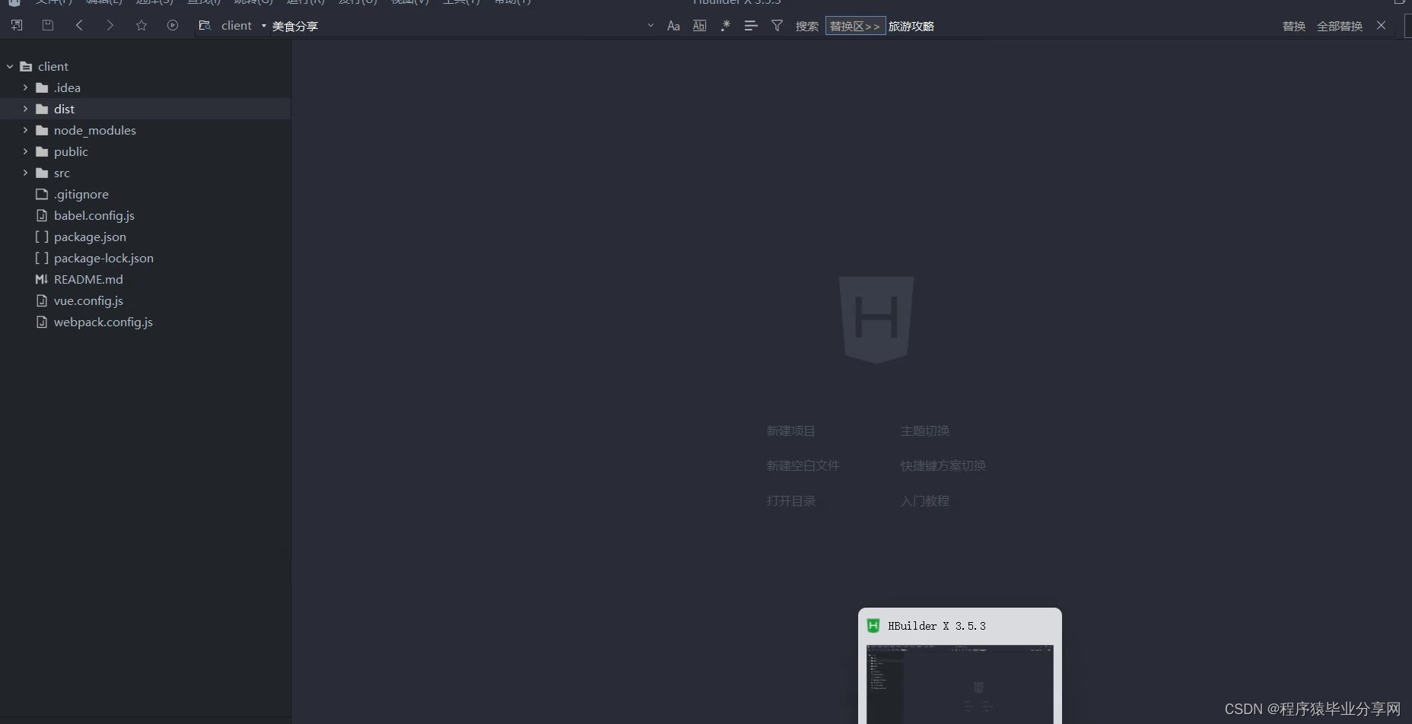
Task: Select the .idea folder row
Action: coord(145,87)
